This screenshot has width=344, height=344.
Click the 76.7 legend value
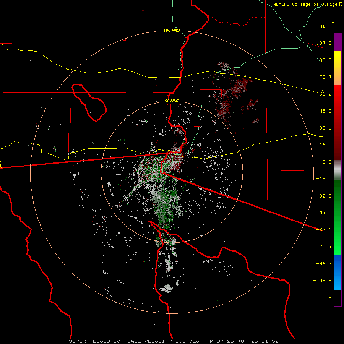[x=325, y=77]
